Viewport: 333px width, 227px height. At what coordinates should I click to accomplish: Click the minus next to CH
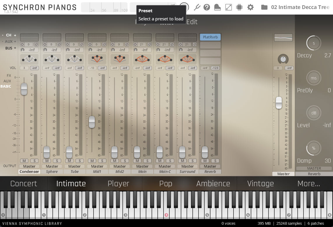point(3,35)
